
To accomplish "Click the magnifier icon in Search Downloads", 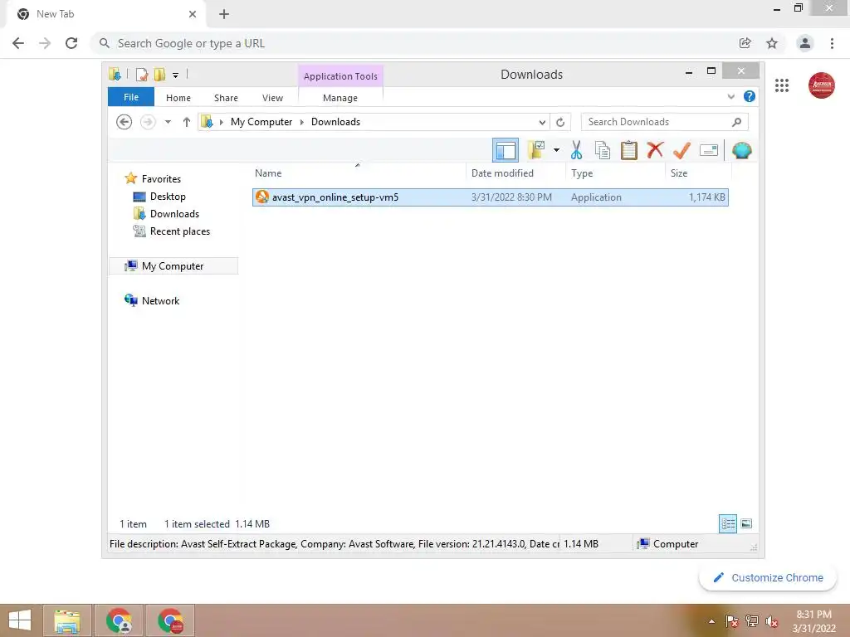I will pyautogui.click(x=736, y=122).
